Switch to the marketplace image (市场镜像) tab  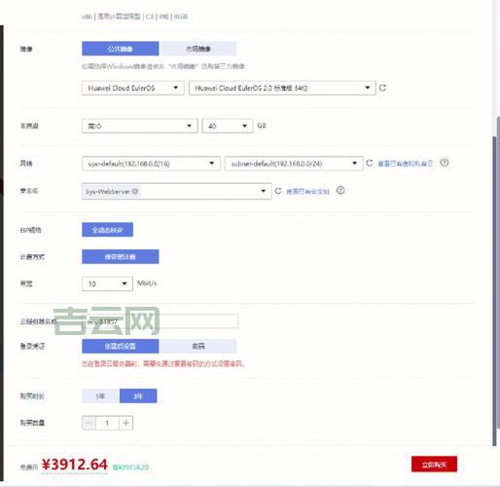coord(197,49)
